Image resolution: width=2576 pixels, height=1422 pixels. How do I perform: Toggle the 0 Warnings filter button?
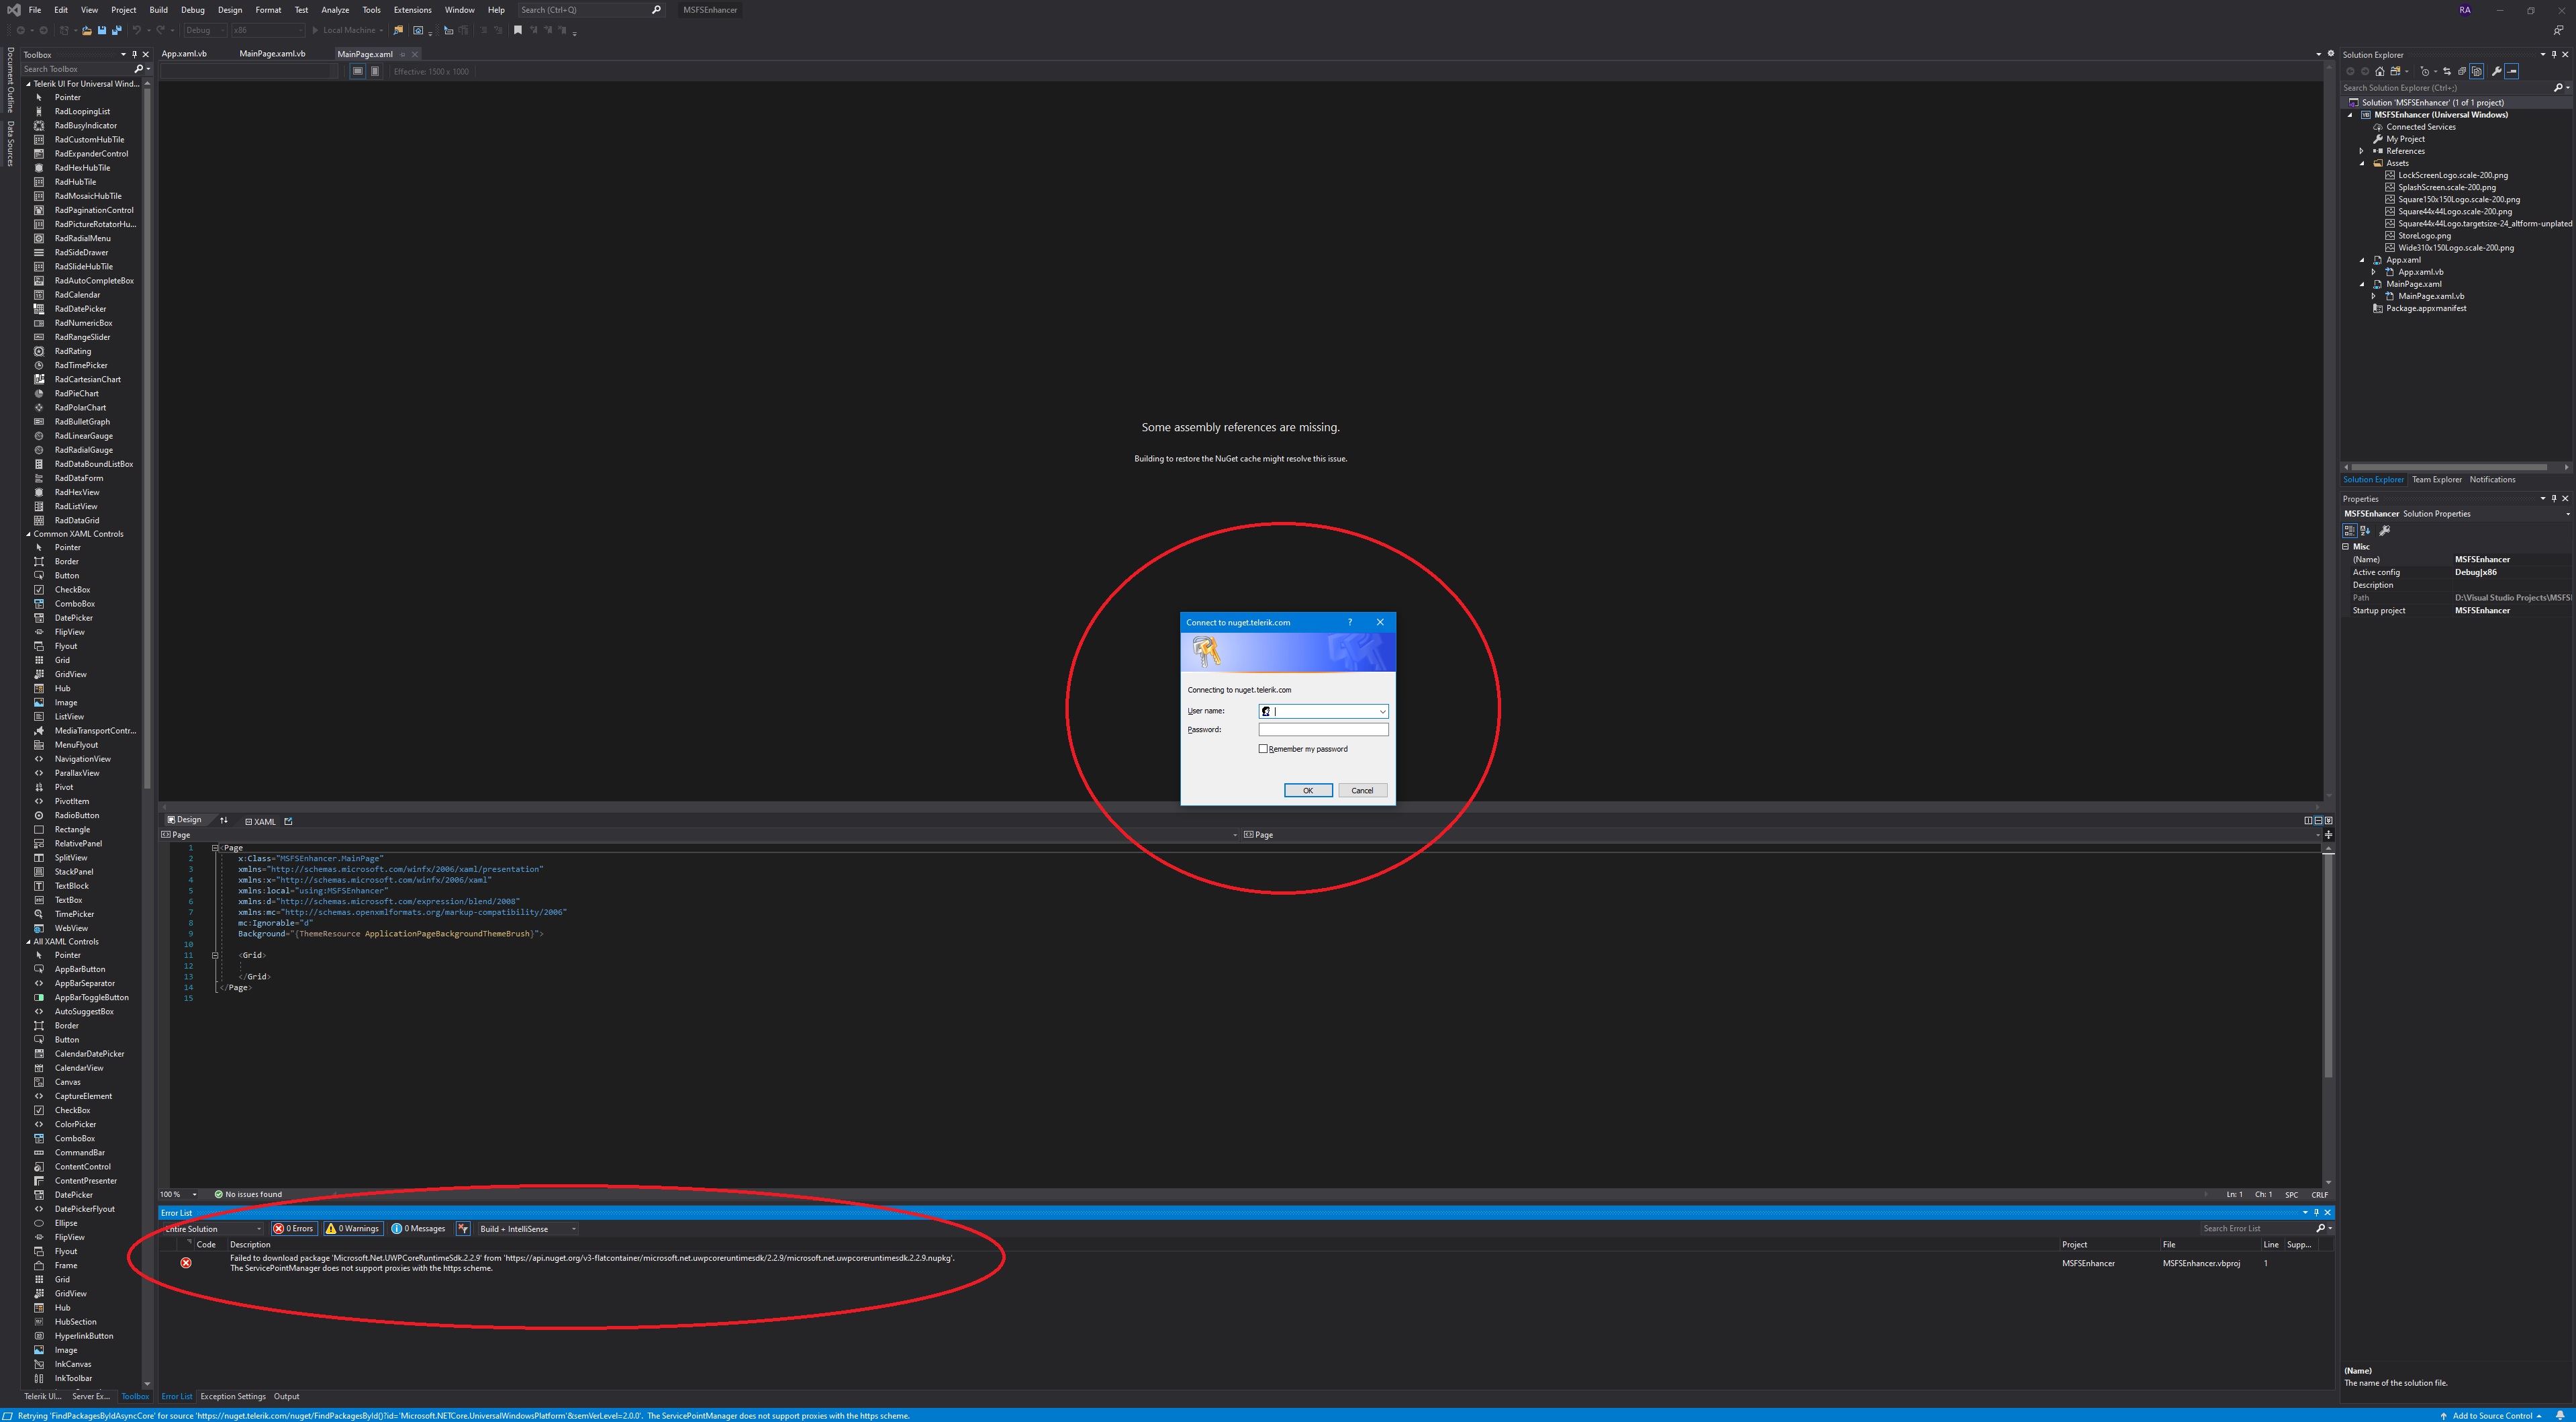tap(353, 1229)
